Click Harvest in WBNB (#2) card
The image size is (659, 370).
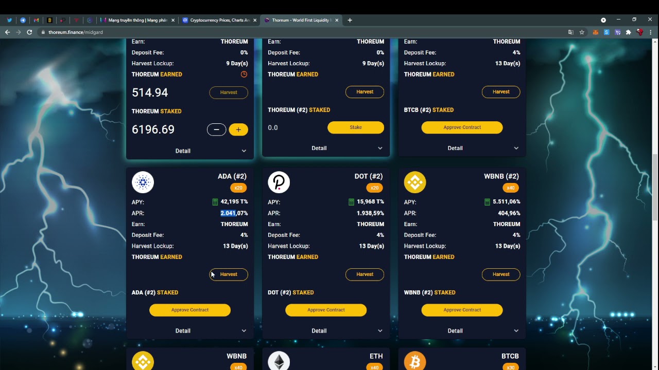[501, 274]
